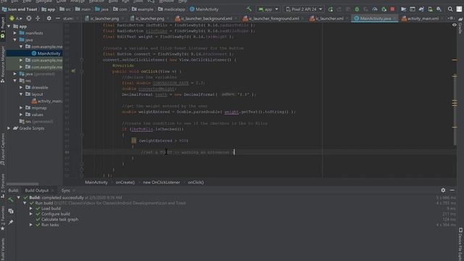
Task: Collapse the java folder node
Action: click(15, 40)
